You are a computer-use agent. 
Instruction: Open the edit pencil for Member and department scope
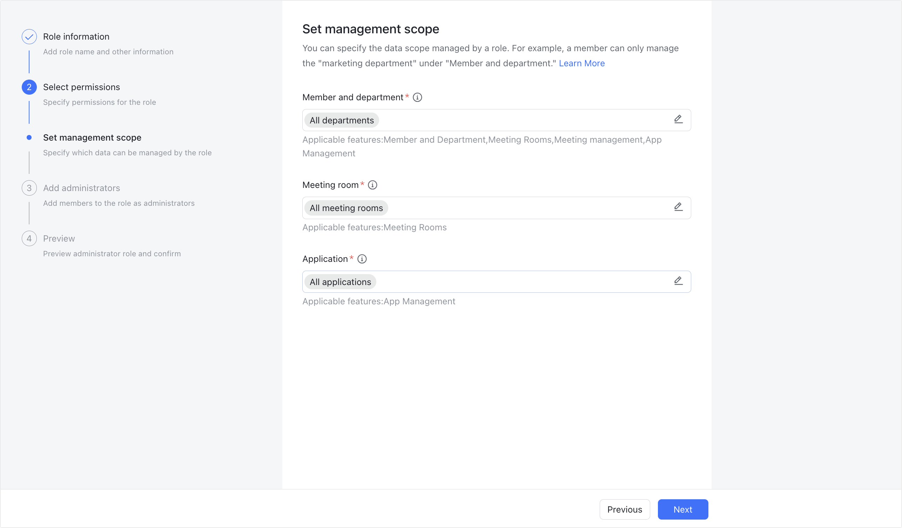[678, 120]
